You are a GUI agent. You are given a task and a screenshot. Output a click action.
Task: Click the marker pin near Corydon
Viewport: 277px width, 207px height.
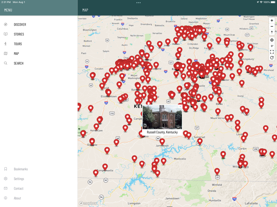point(93,76)
